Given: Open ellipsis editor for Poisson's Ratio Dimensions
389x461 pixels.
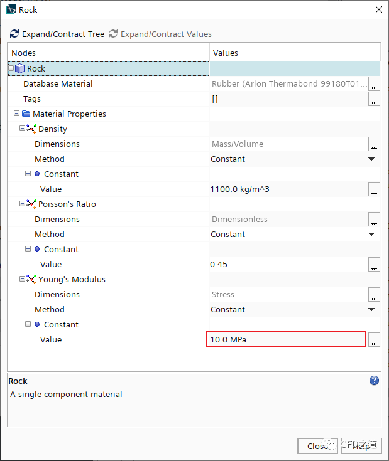Looking at the screenshot, I should click(x=375, y=220).
